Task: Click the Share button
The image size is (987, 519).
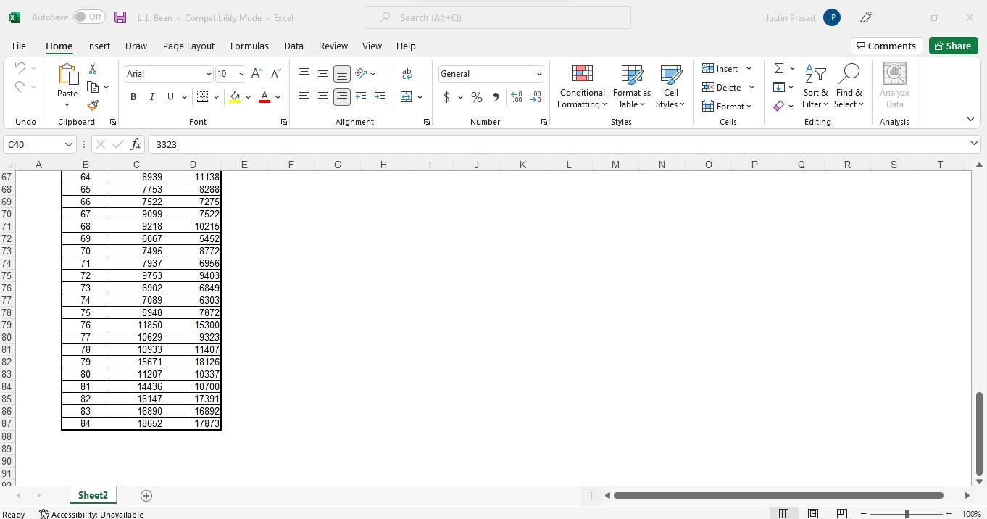Action: pos(953,45)
